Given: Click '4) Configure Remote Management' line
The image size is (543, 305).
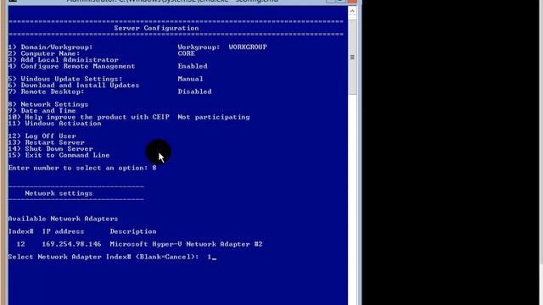Looking at the screenshot, I should coord(71,66).
